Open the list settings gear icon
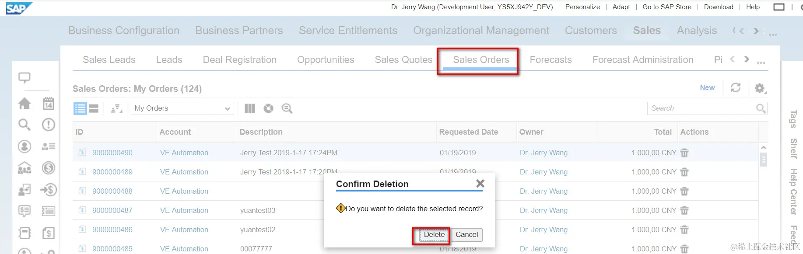The width and height of the screenshot is (803, 254). (x=760, y=88)
